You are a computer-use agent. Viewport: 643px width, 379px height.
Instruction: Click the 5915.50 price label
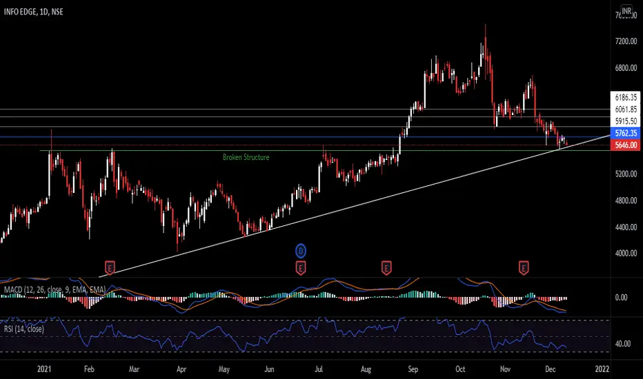click(x=625, y=121)
